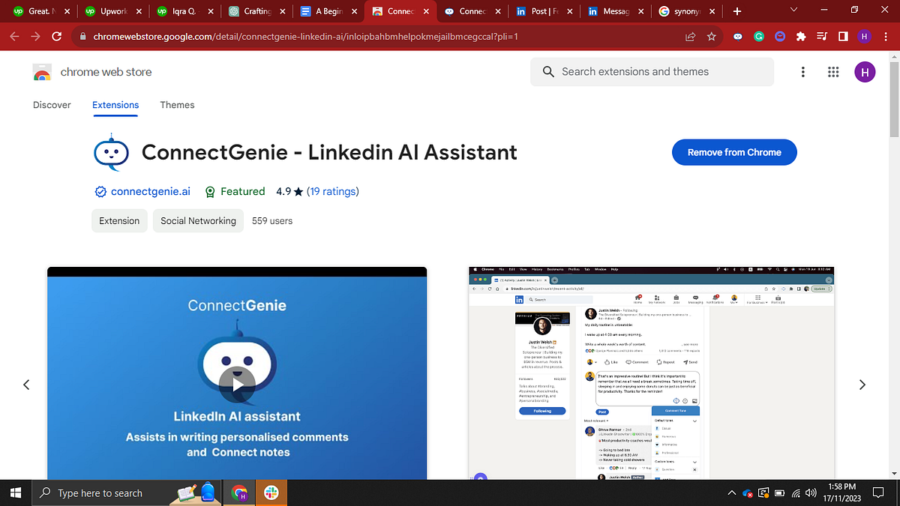Open the ConnectGenie extension from the browser toolbar

click(x=737, y=36)
